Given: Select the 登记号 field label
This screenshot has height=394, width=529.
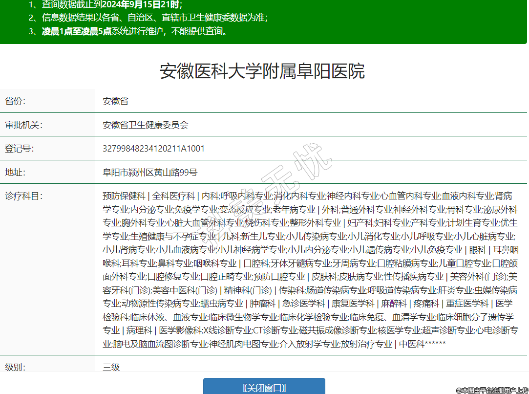Looking at the screenshot, I should click(20, 149).
